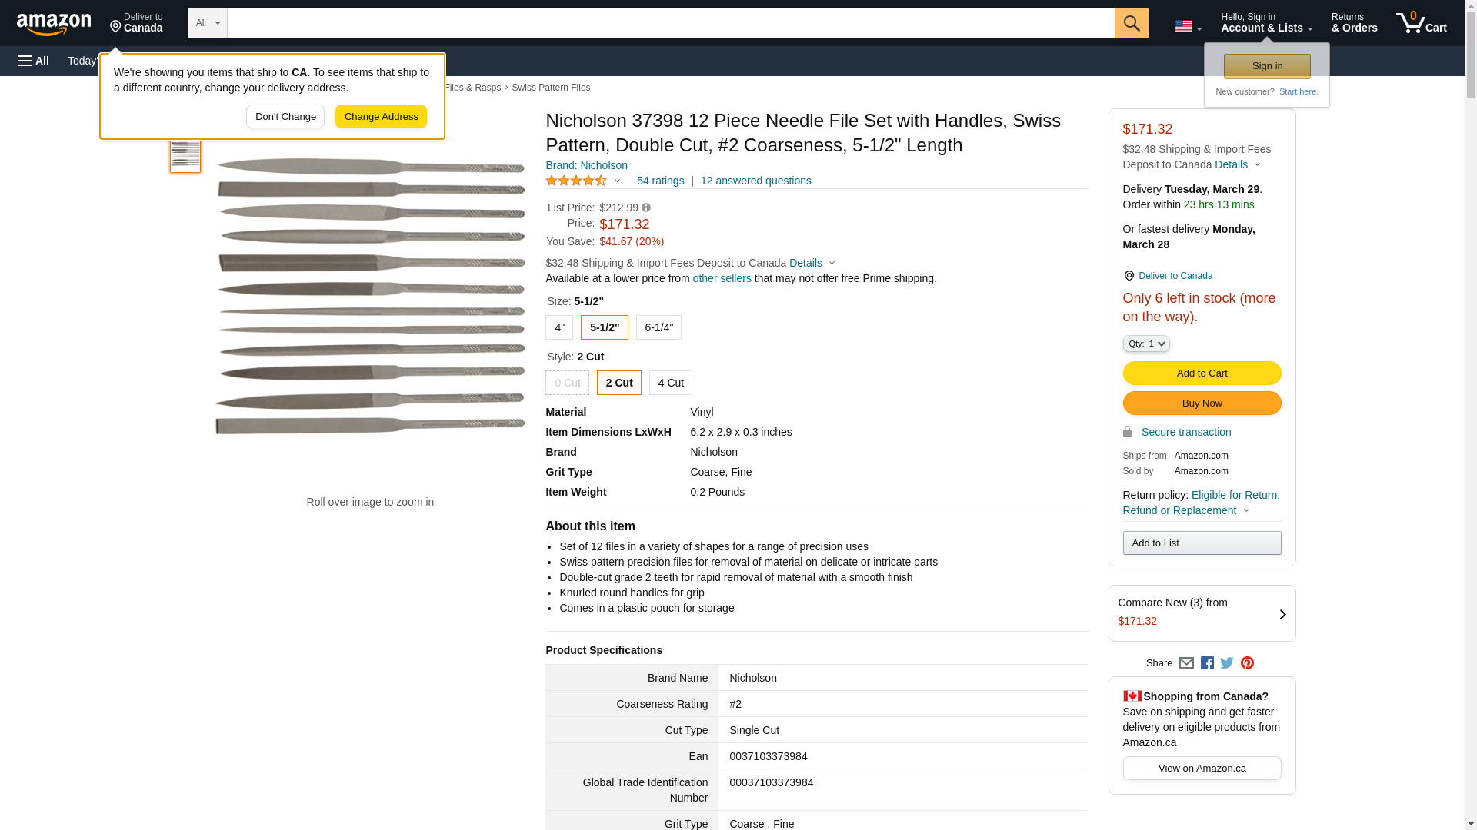
Task: Share product on Twitter
Action: coord(1227,662)
